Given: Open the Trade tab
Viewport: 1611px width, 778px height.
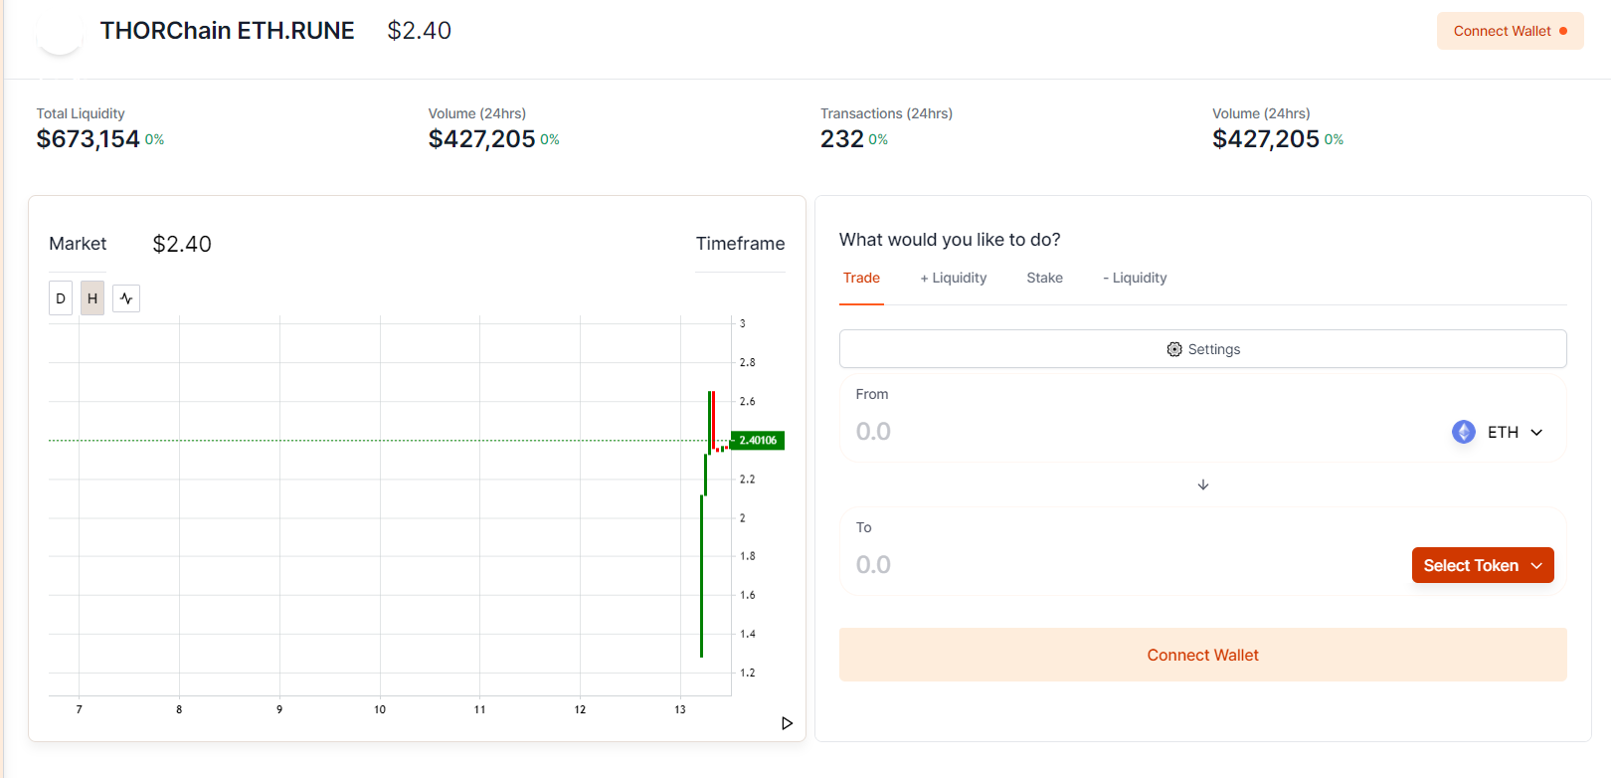Looking at the screenshot, I should click(861, 278).
